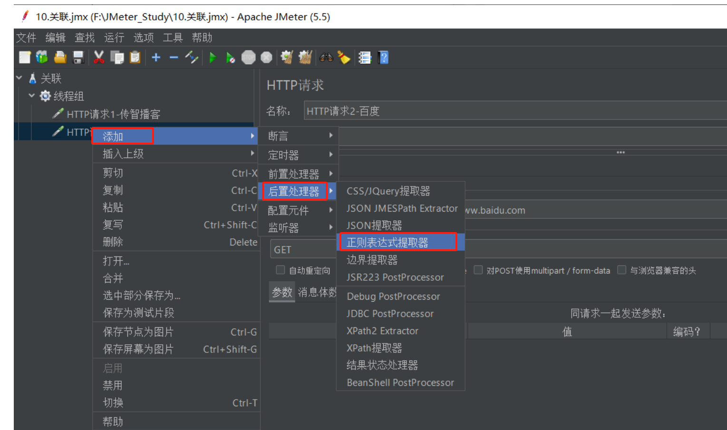Clear results with the gear broom icon
The height and width of the screenshot is (430, 727).
287,58
